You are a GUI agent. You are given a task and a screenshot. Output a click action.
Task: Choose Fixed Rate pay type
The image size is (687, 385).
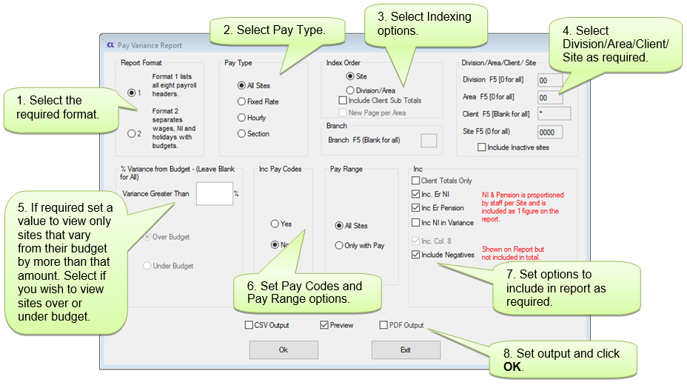pyautogui.click(x=241, y=101)
